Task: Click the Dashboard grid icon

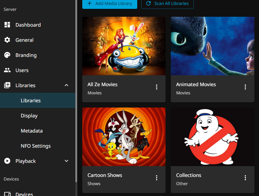Action: [x=7, y=25]
